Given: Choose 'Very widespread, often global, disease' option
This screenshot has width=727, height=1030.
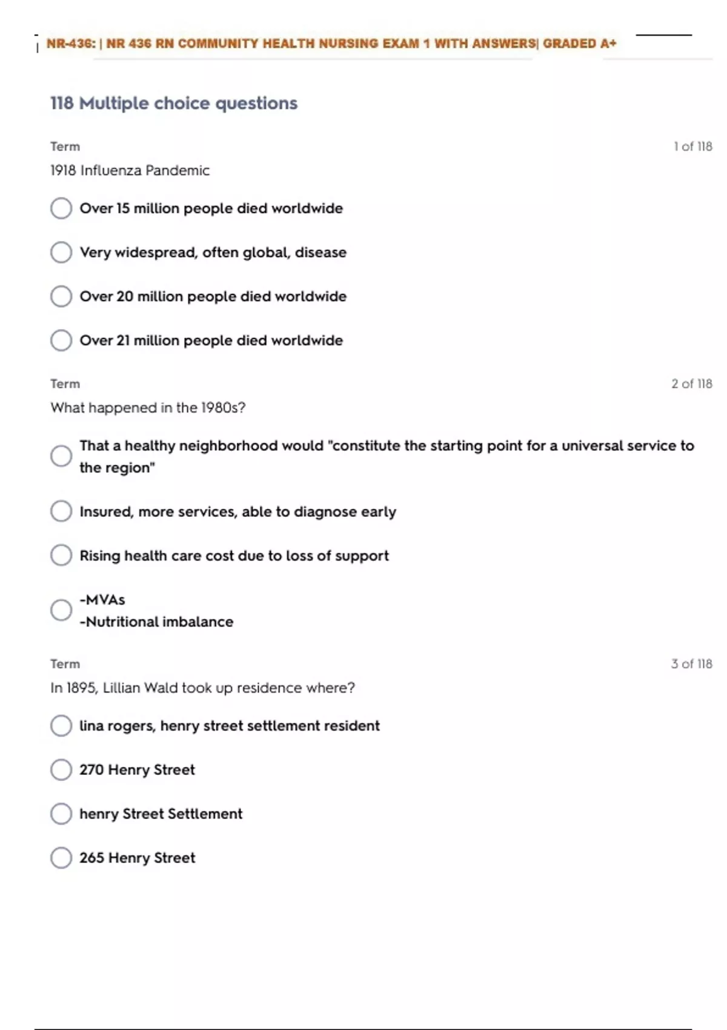Looking at the screenshot, I should [61, 252].
